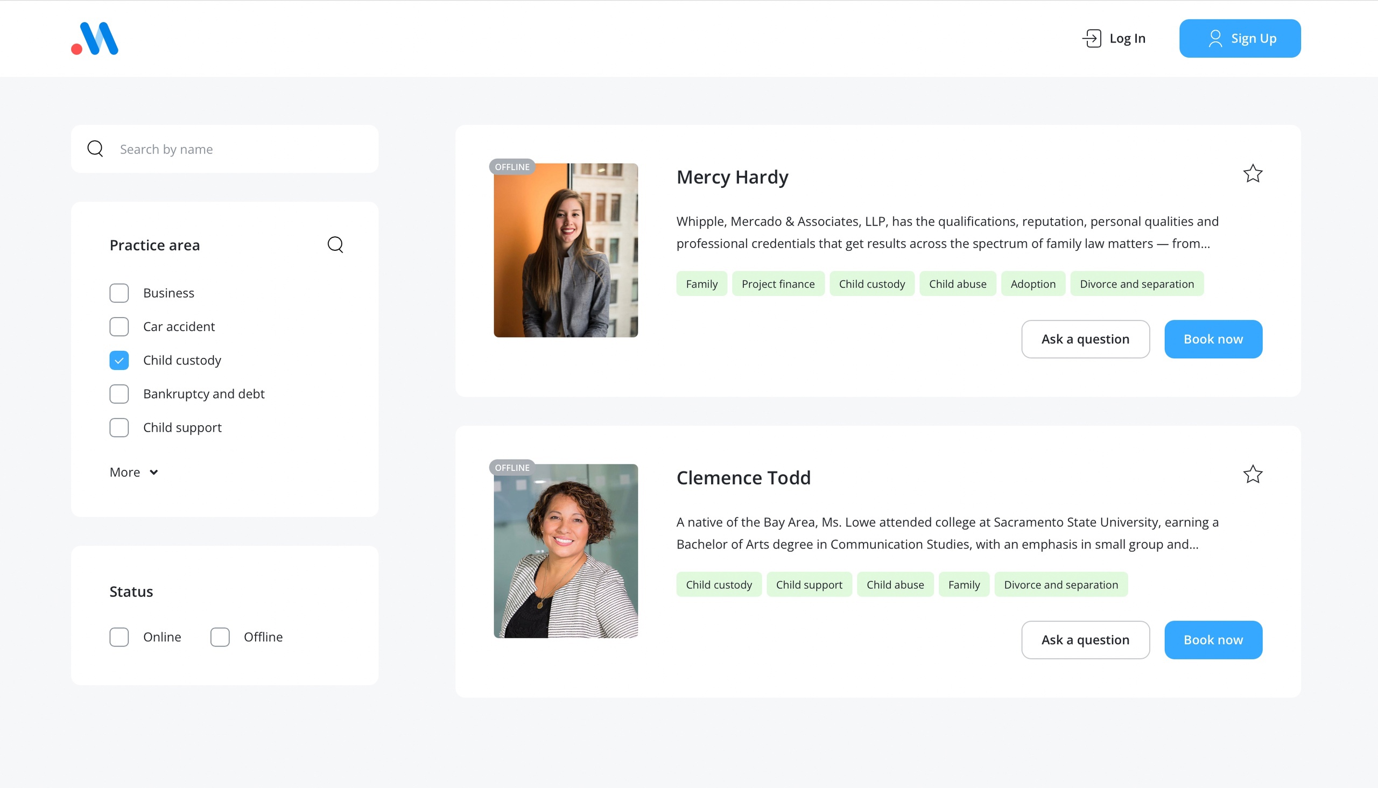The image size is (1378, 788).
Task: Select the Family tag under Clemence Todd
Action: pos(964,585)
